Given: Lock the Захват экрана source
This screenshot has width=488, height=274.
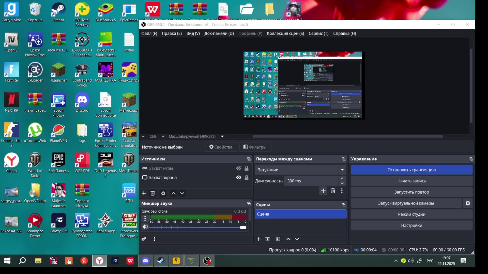Looking at the screenshot, I should (247, 178).
